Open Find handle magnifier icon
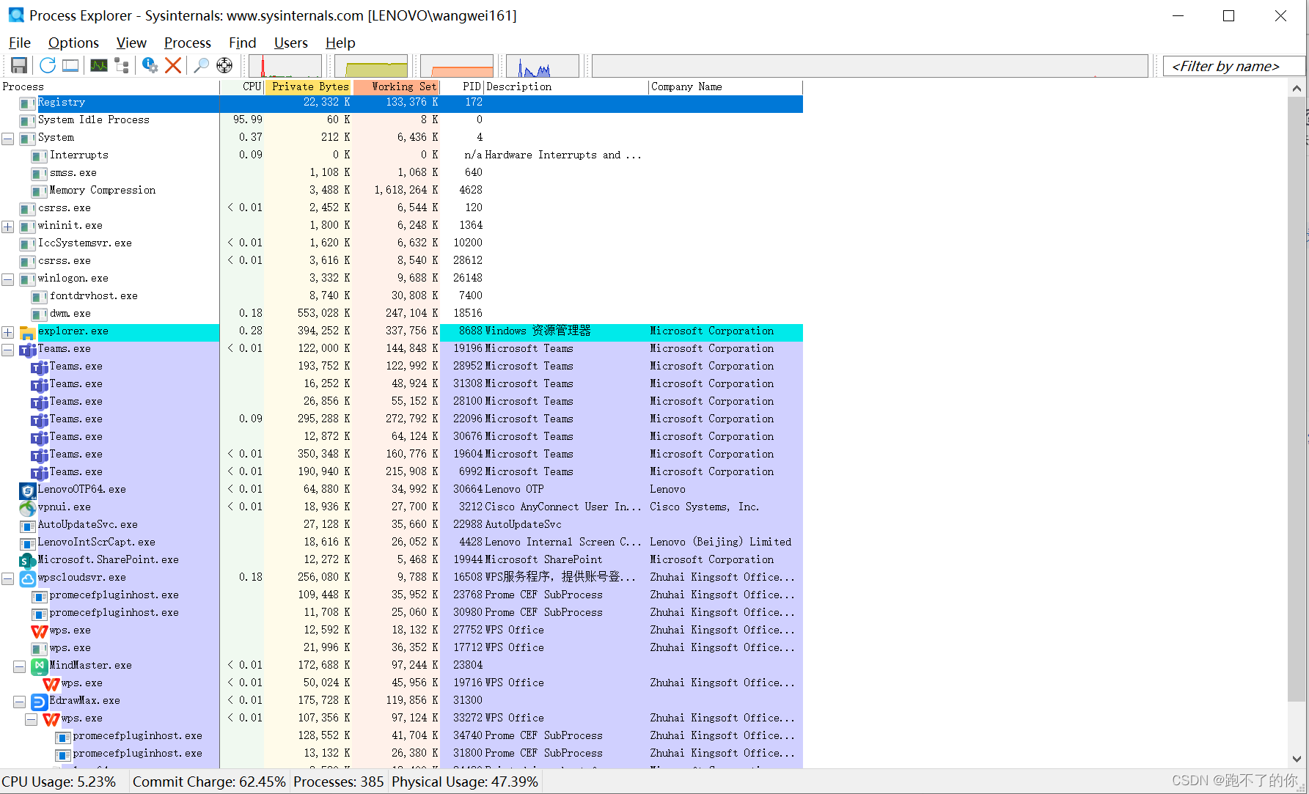 (201, 65)
